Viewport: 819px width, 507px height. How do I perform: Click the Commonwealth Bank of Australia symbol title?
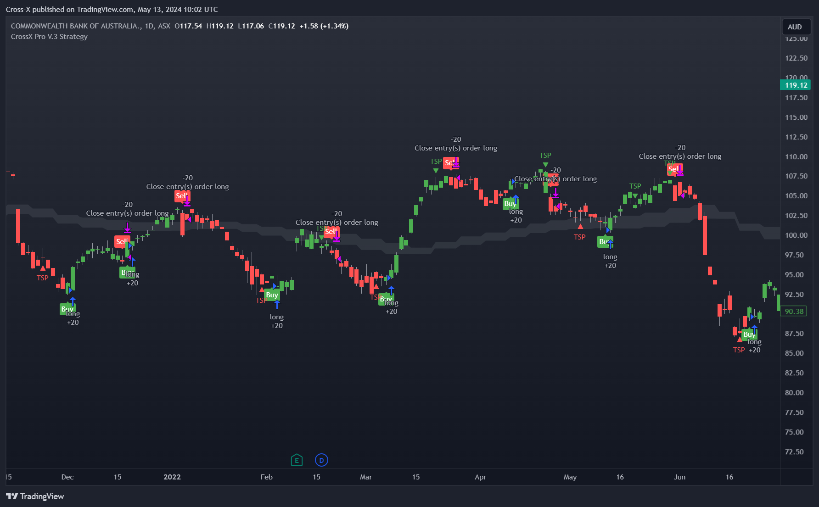click(76, 26)
